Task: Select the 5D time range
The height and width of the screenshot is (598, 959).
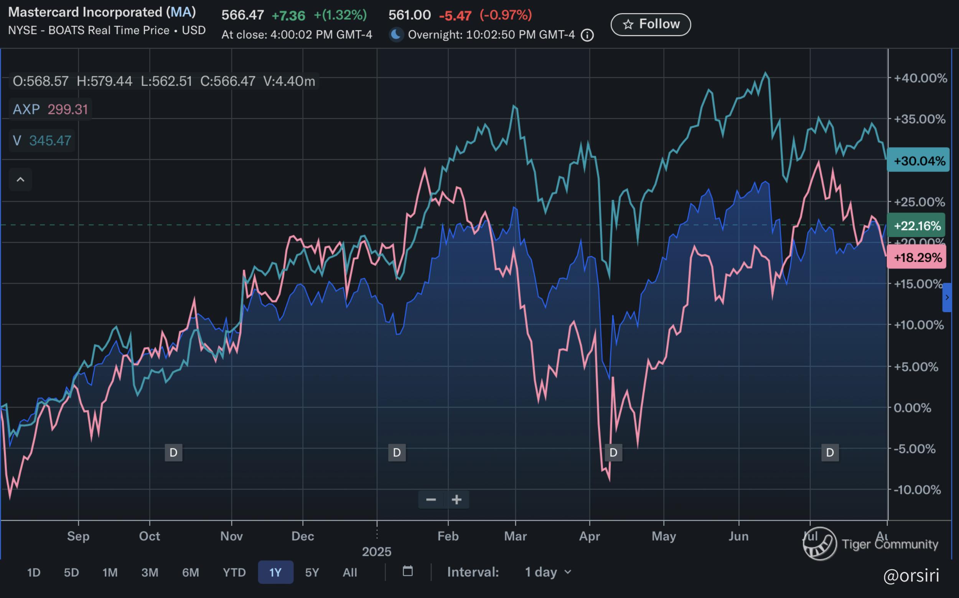Action: pos(72,572)
